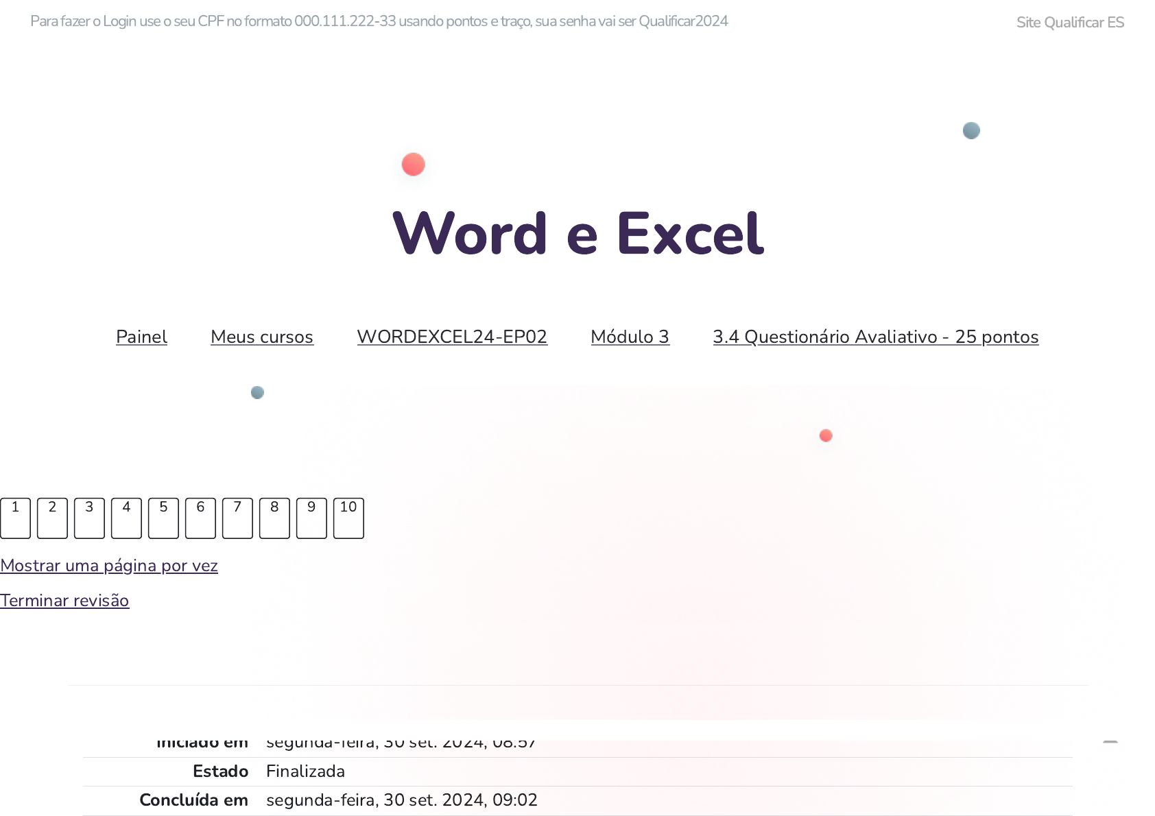Image resolution: width=1155 pixels, height=816 pixels.
Task: Go to question 3 in the quiz navigation
Action: (x=89, y=518)
